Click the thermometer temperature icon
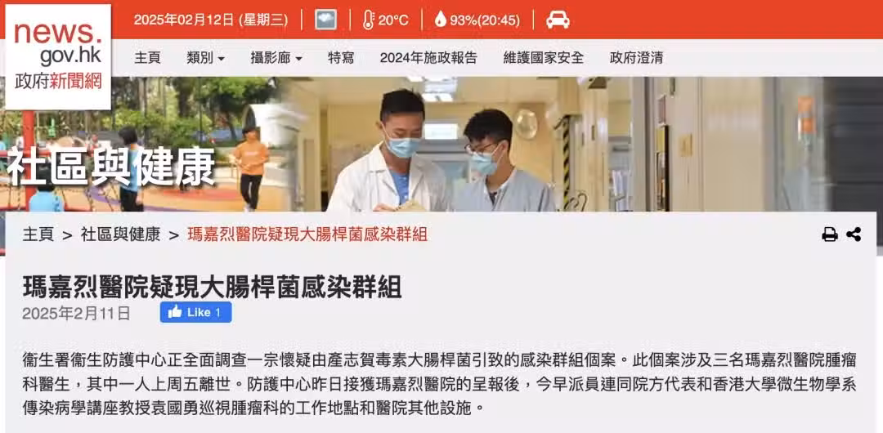The height and width of the screenshot is (433, 883). [x=368, y=20]
